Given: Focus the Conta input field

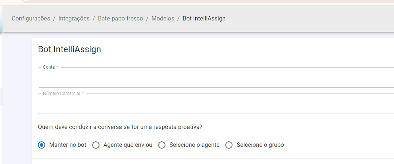Looking at the screenshot, I should 216,77.
